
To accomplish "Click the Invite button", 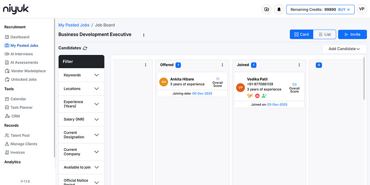I will point(352,34).
